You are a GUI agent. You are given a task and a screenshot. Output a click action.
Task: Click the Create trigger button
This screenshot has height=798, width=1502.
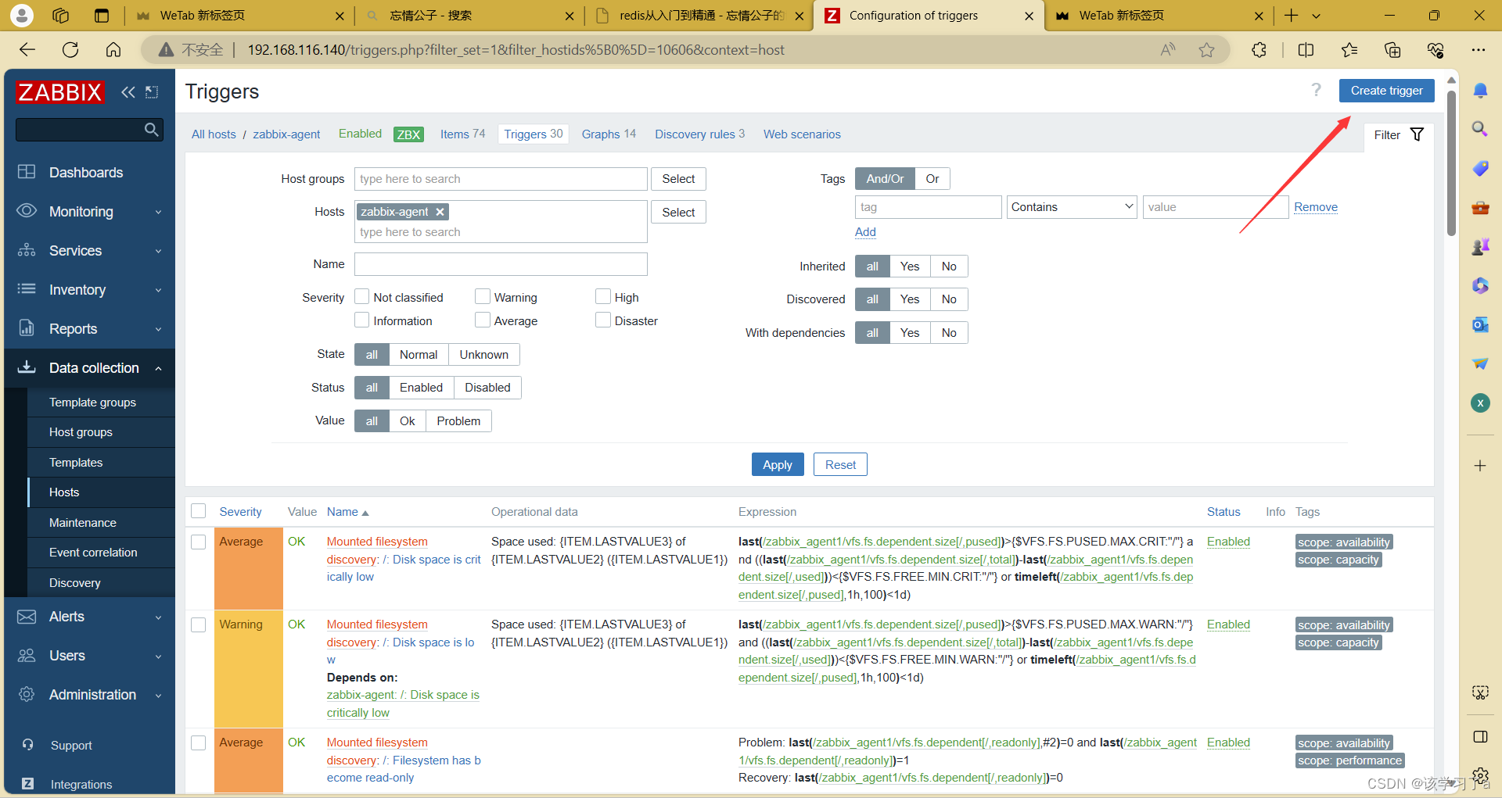click(x=1386, y=91)
